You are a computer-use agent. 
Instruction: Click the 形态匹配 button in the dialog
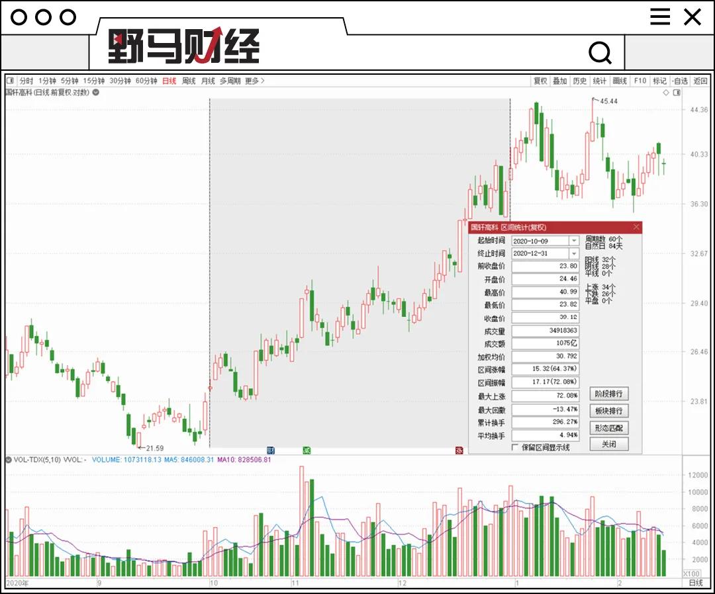608,427
